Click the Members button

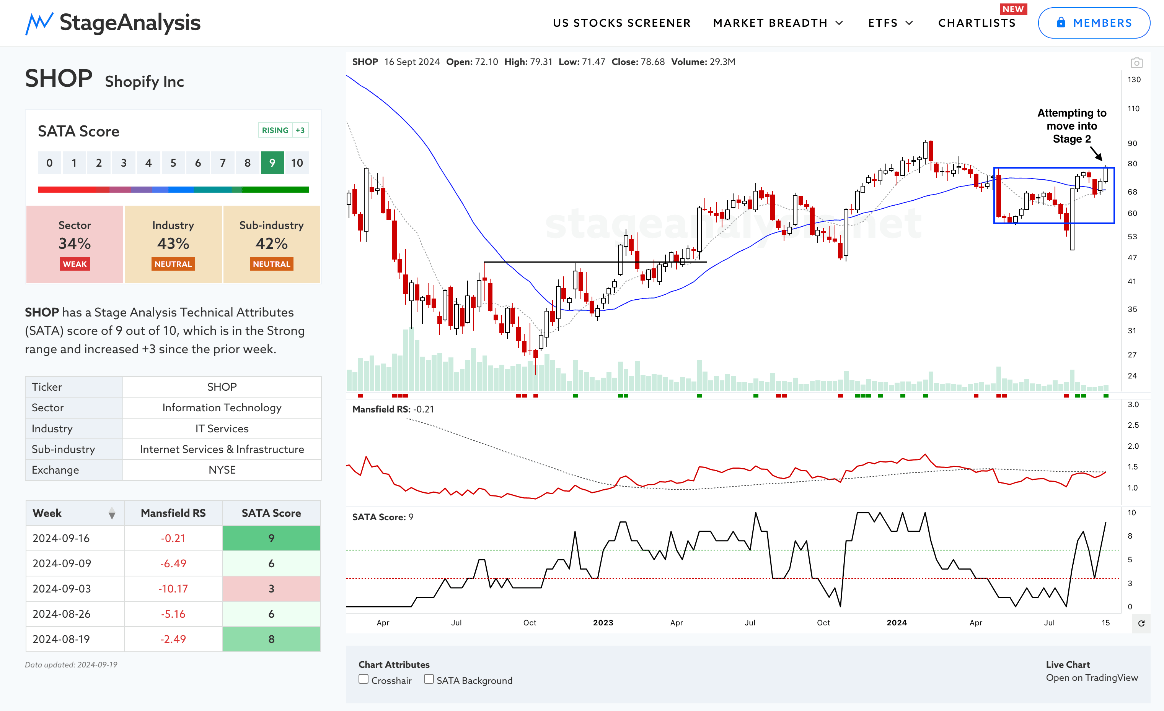click(1094, 23)
